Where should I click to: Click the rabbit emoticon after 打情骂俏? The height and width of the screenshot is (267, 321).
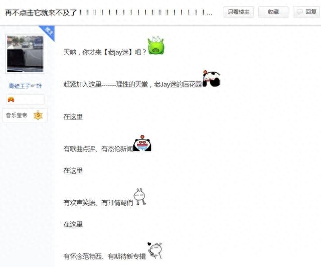coord(140,197)
